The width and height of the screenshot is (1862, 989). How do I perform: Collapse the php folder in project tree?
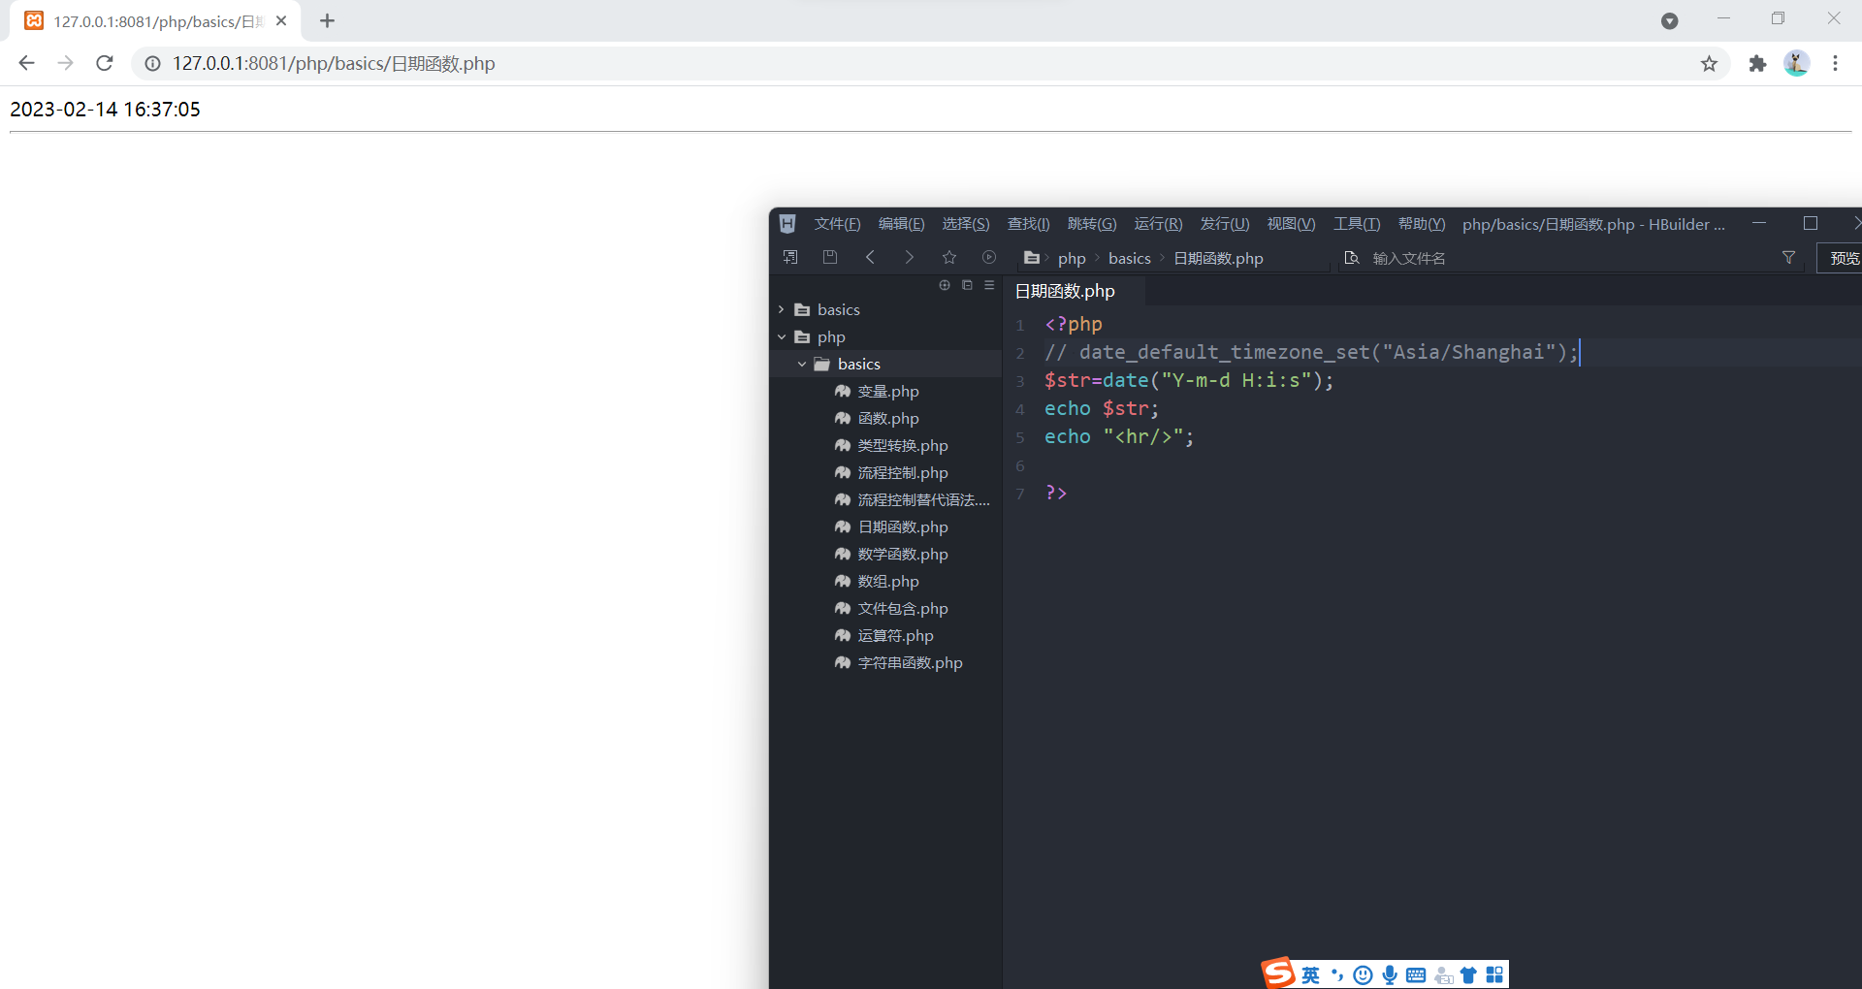pyautogui.click(x=782, y=336)
